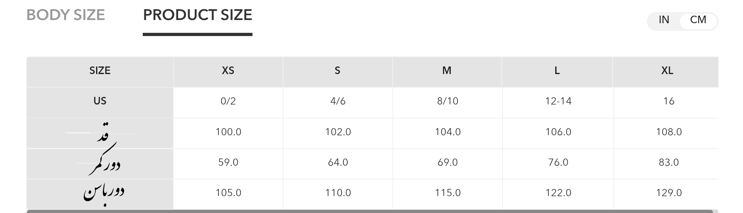Click the S size column header
743x213 pixels.
point(337,71)
